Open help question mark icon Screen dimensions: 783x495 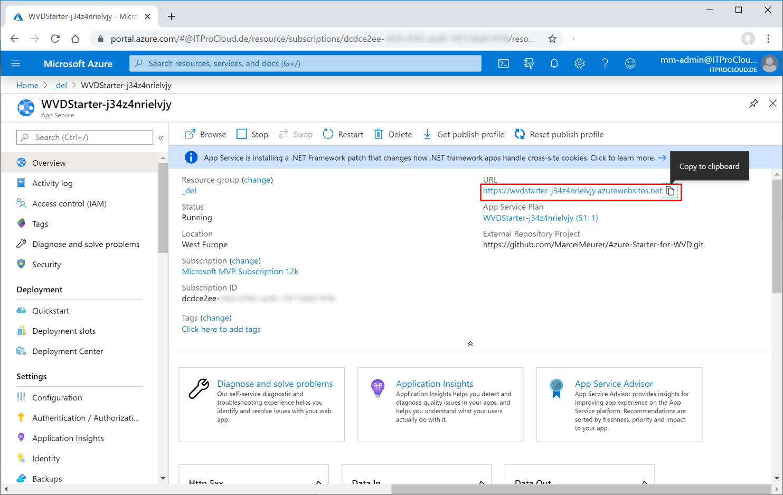pyautogui.click(x=605, y=63)
